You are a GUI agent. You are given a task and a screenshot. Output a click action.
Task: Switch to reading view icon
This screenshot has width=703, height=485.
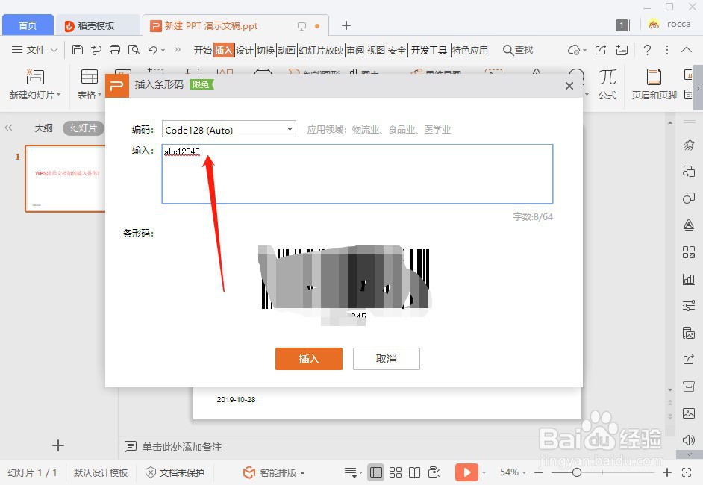click(414, 472)
